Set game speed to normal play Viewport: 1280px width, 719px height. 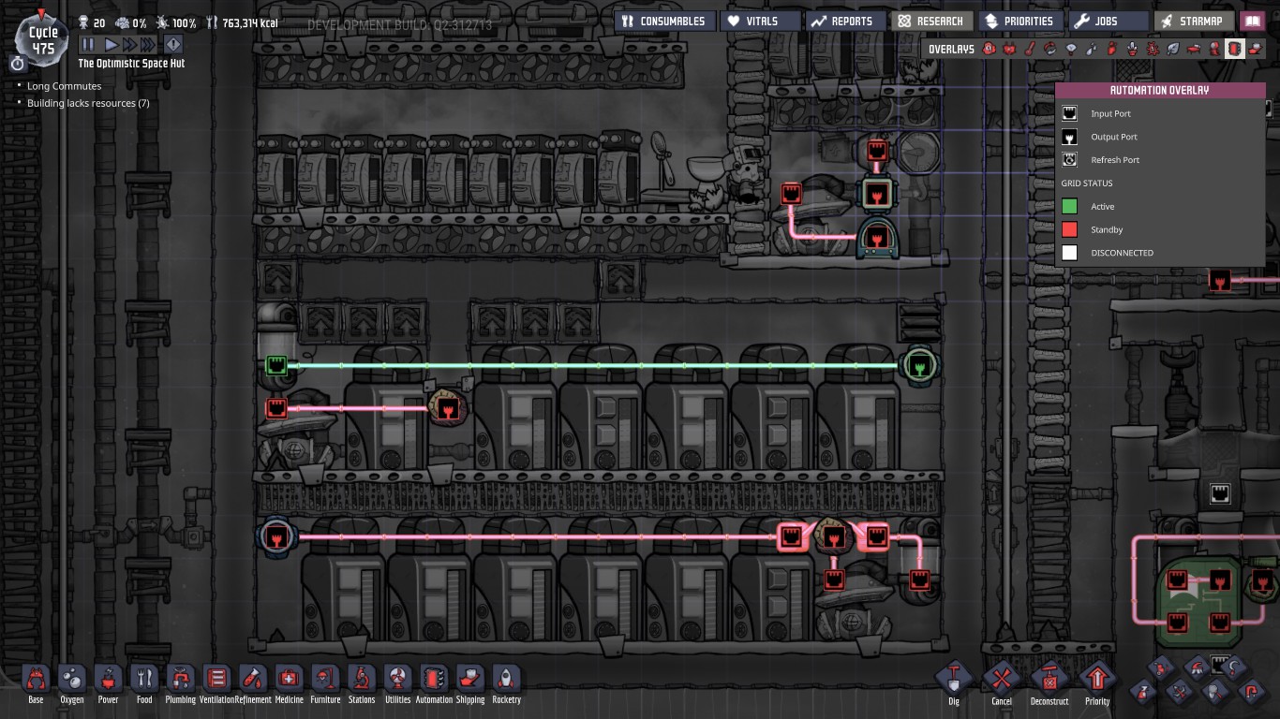click(111, 44)
